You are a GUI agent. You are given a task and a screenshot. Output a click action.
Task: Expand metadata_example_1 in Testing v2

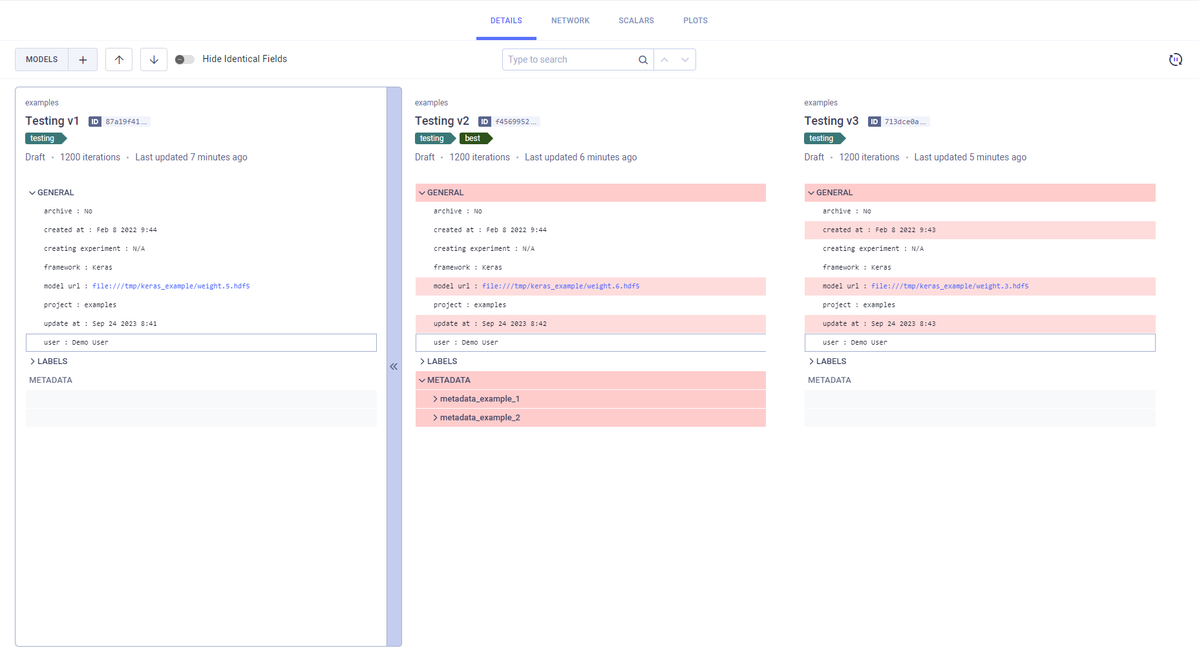(x=435, y=399)
